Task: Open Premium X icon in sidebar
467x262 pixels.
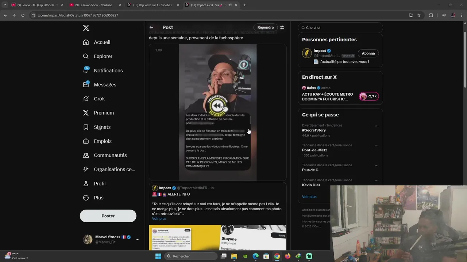Action: (86, 113)
